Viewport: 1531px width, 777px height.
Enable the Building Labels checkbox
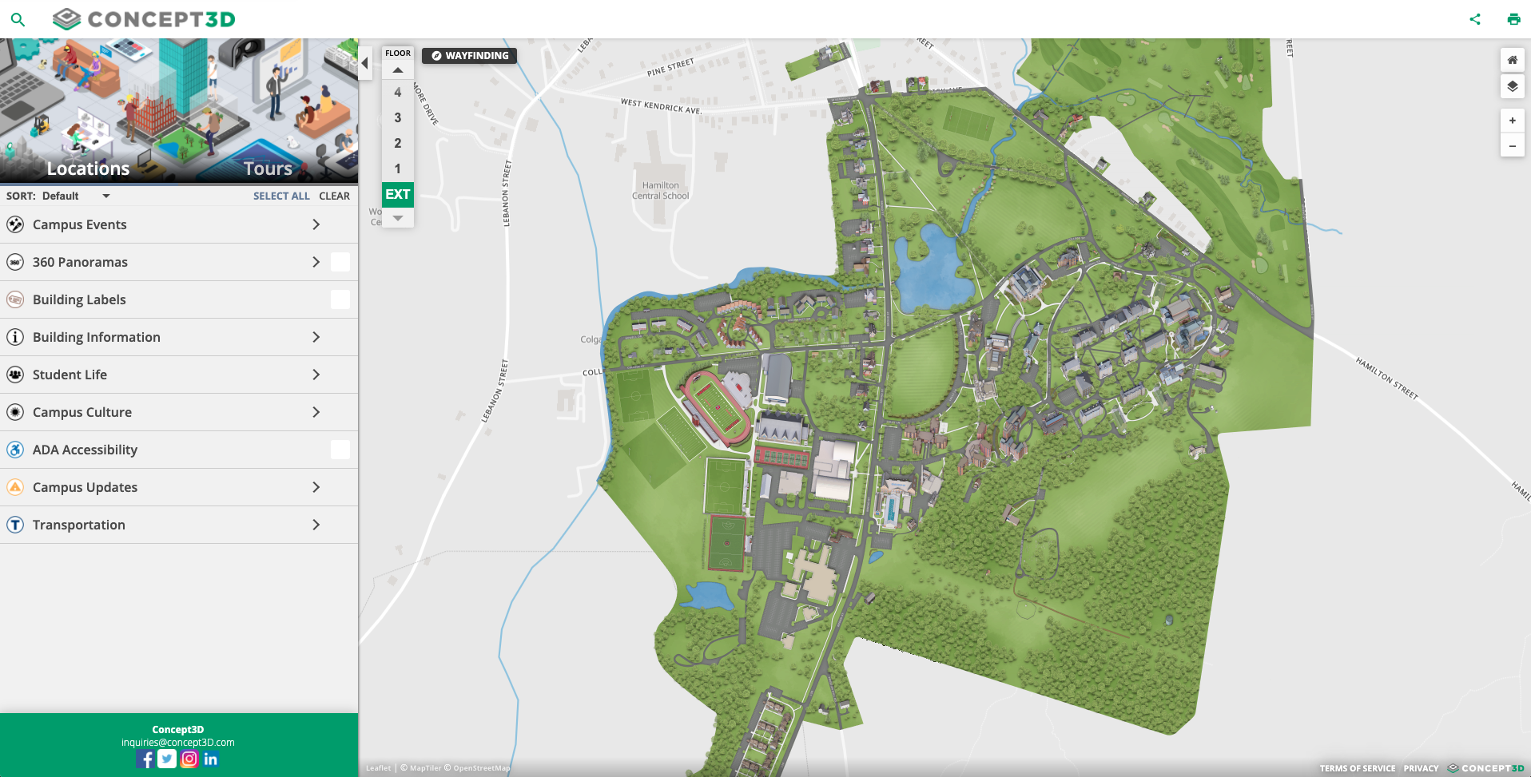(340, 299)
